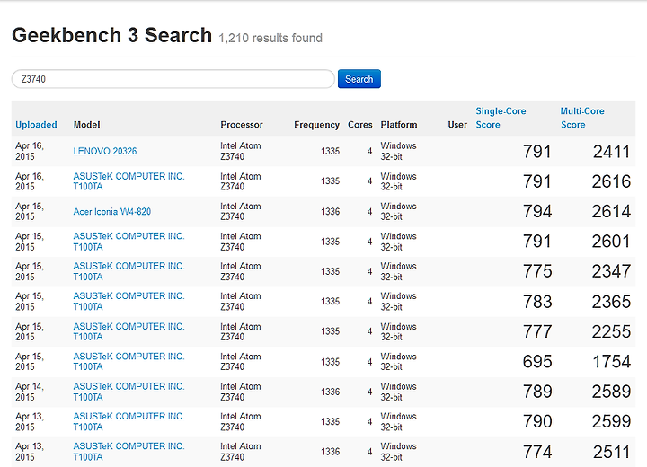Sort by Single-Core Score header
Screen dimensions: 647x467
[501, 118]
